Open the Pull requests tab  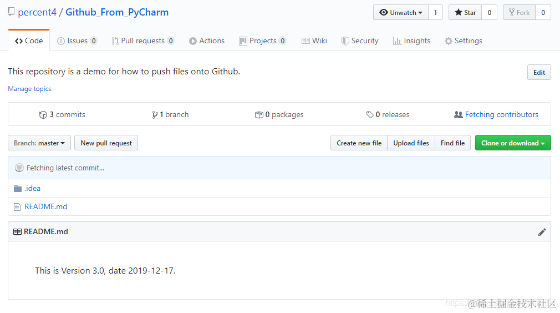[143, 41]
